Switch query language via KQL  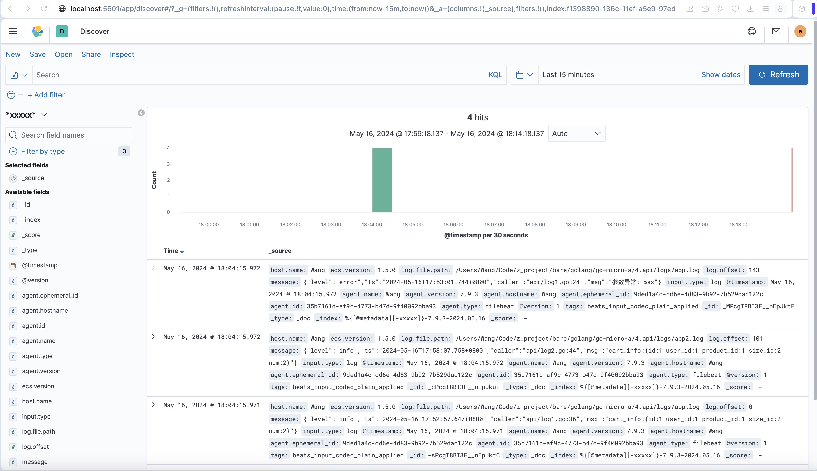point(495,75)
